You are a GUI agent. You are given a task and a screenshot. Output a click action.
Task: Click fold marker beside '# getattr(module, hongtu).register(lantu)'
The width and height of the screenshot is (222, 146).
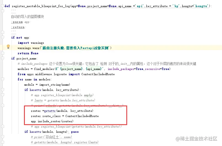(x=2, y=142)
